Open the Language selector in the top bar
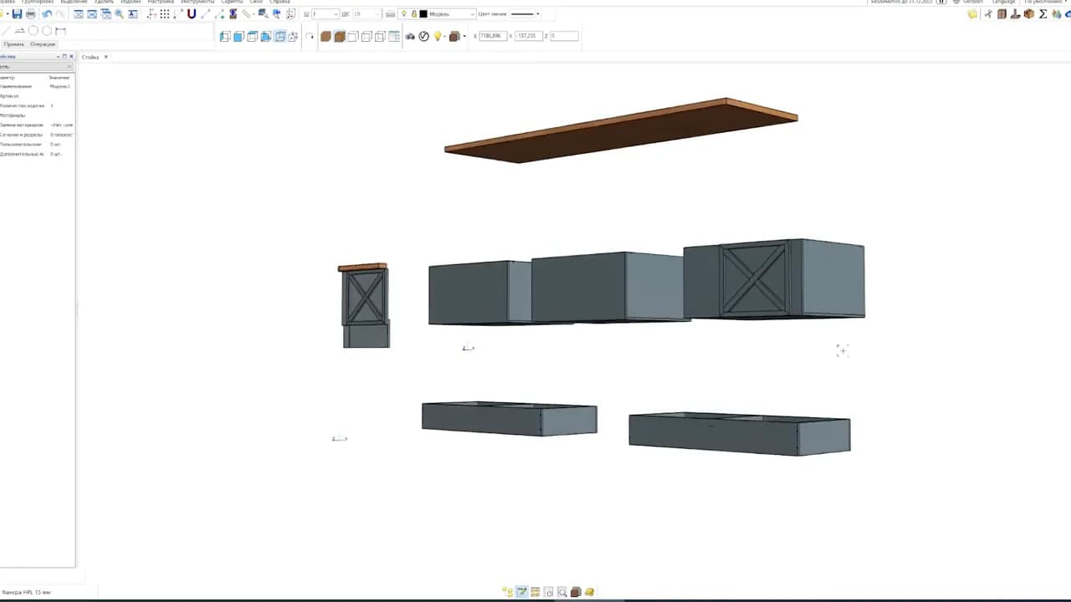Screen dimensions: 1071x602 click(x=1003, y=2)
